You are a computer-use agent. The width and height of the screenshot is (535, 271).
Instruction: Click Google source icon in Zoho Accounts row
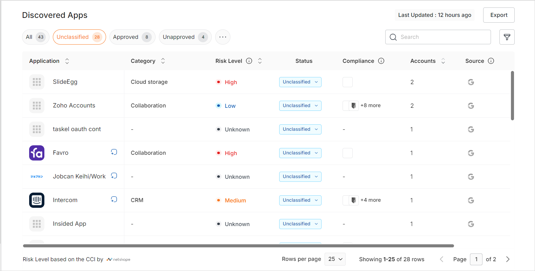(471, 106)
